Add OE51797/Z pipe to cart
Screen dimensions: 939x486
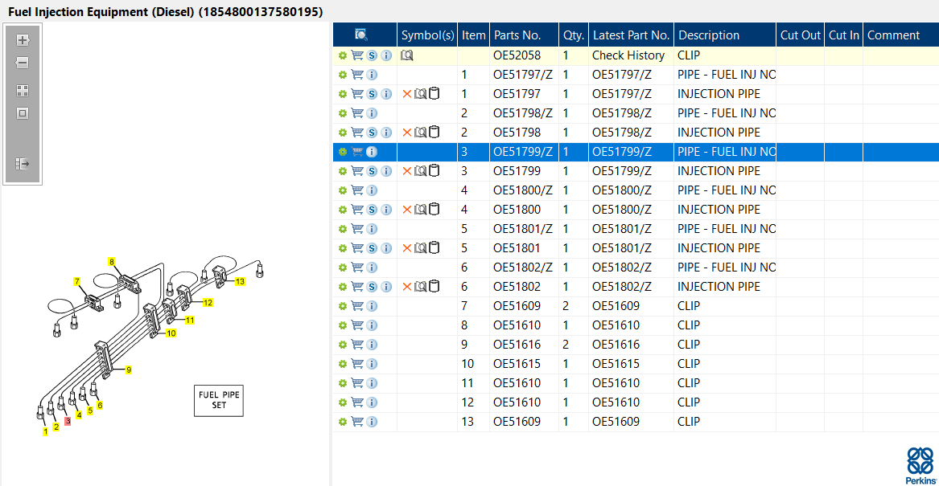click(x=357, y=75)
